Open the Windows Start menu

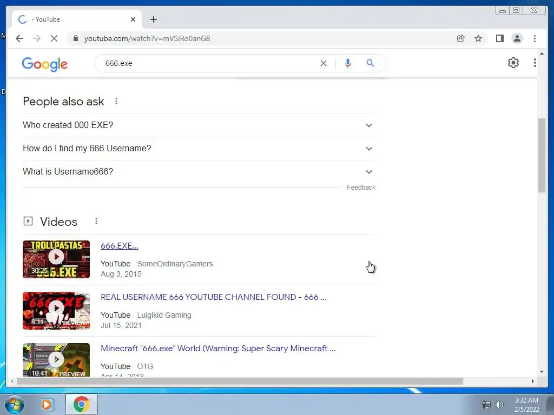15,404
